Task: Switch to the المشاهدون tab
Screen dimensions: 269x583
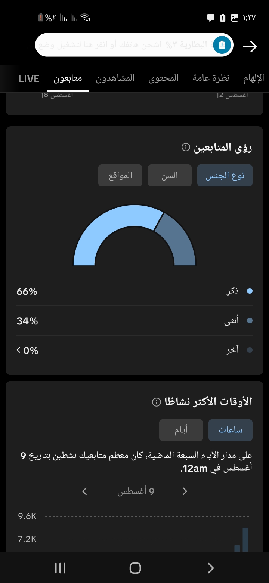Action: pos(115,78)
